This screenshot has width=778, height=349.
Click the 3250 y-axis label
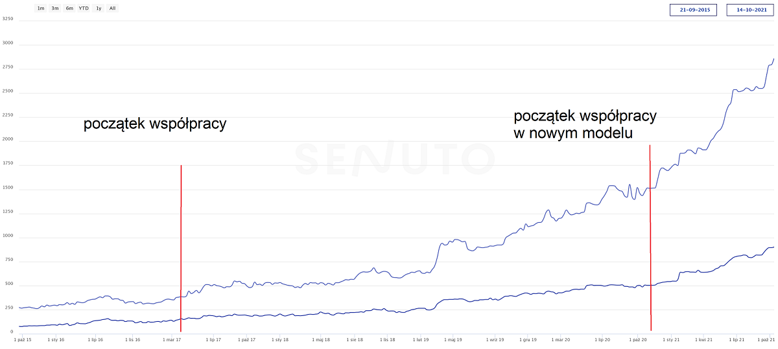pos(8,19)
